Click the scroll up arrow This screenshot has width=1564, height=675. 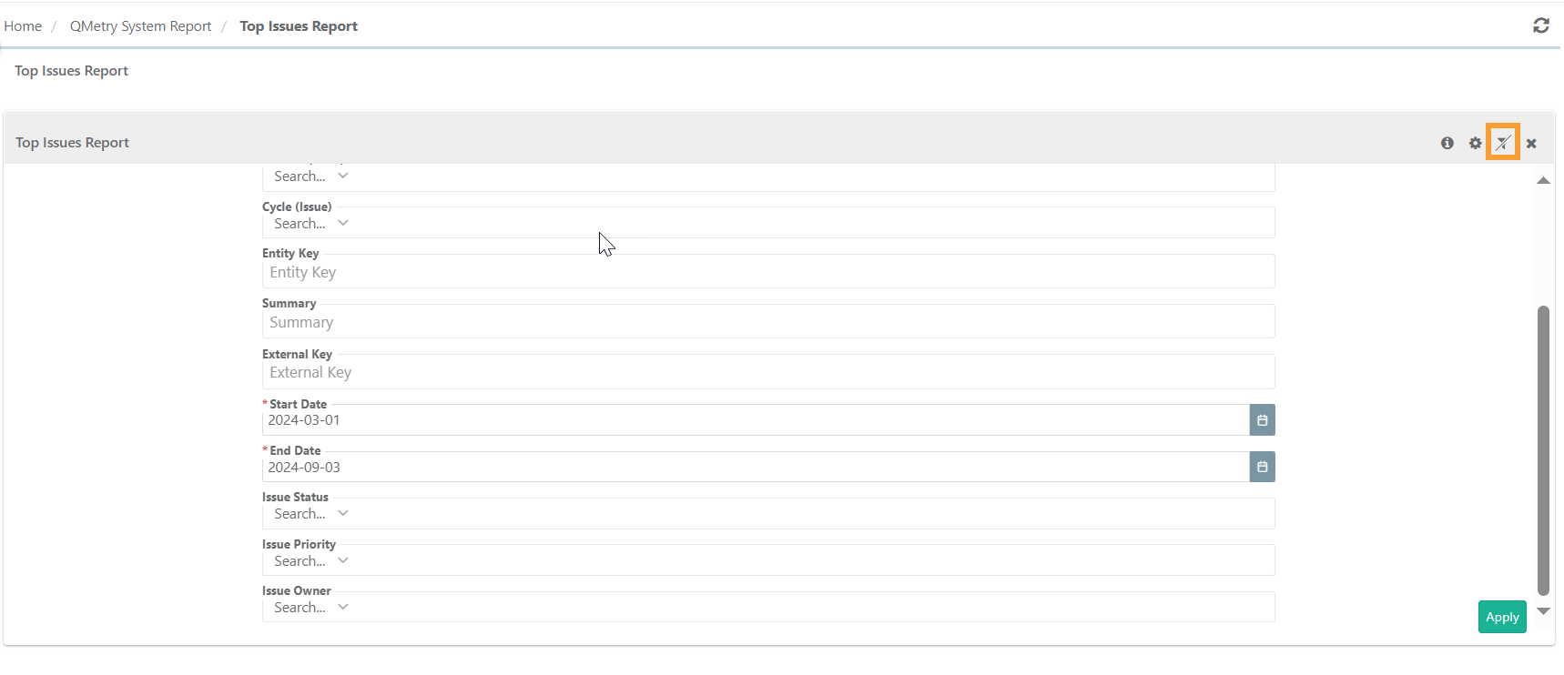(x=1543, y=180)
